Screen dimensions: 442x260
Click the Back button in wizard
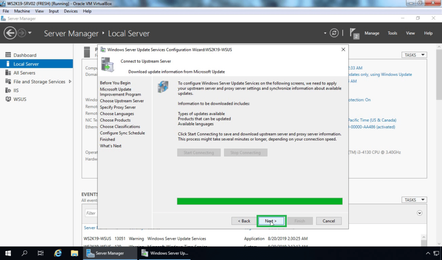coord(244,221)
